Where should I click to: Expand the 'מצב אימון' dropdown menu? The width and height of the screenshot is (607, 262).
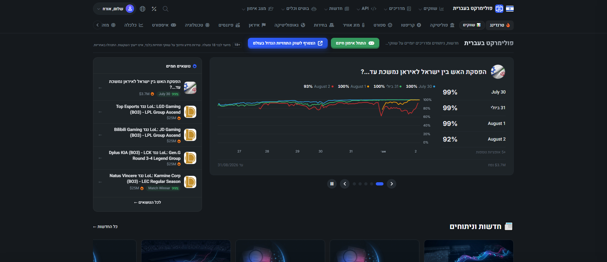(257, 9)
